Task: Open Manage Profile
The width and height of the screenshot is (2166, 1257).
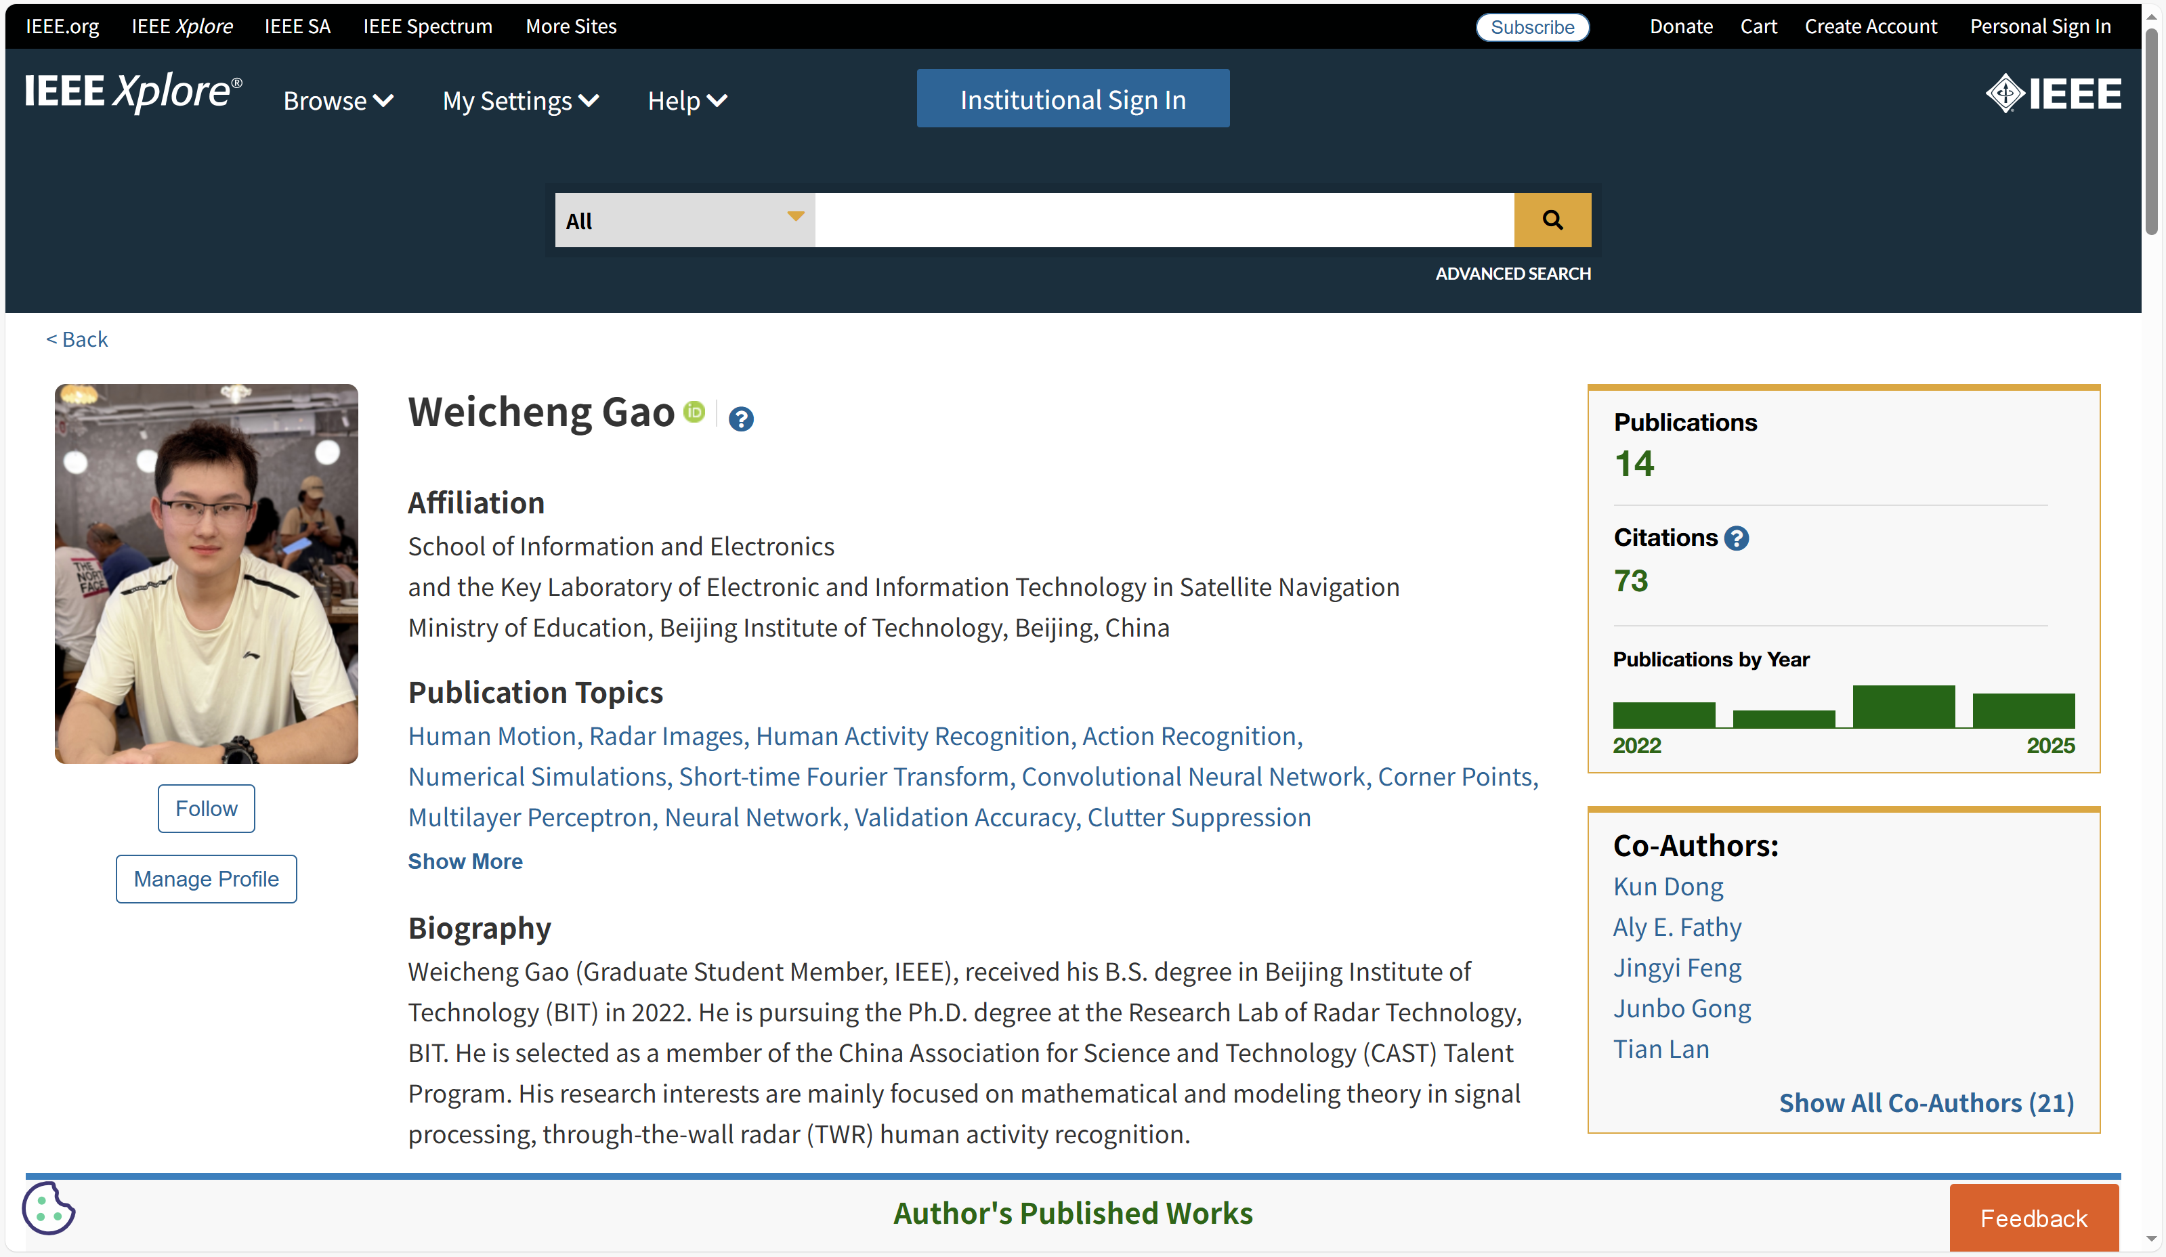Action: tap(205, 879)
